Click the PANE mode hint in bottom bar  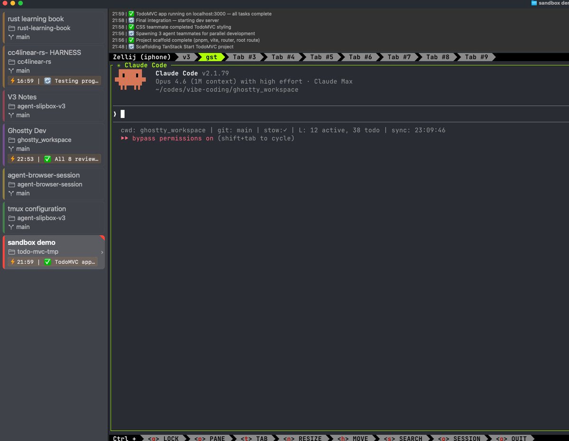coord(209,439)
